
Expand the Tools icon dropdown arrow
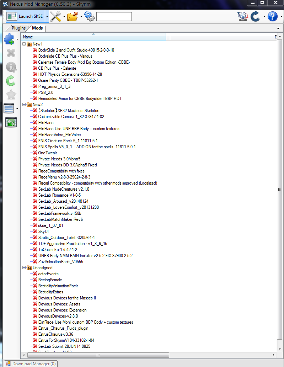coord(64,16)
